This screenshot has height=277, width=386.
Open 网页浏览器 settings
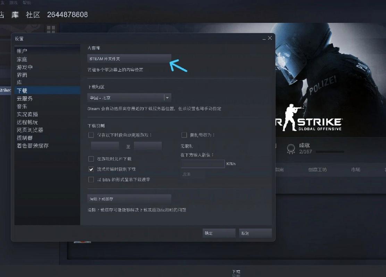[x=30, y=130]
